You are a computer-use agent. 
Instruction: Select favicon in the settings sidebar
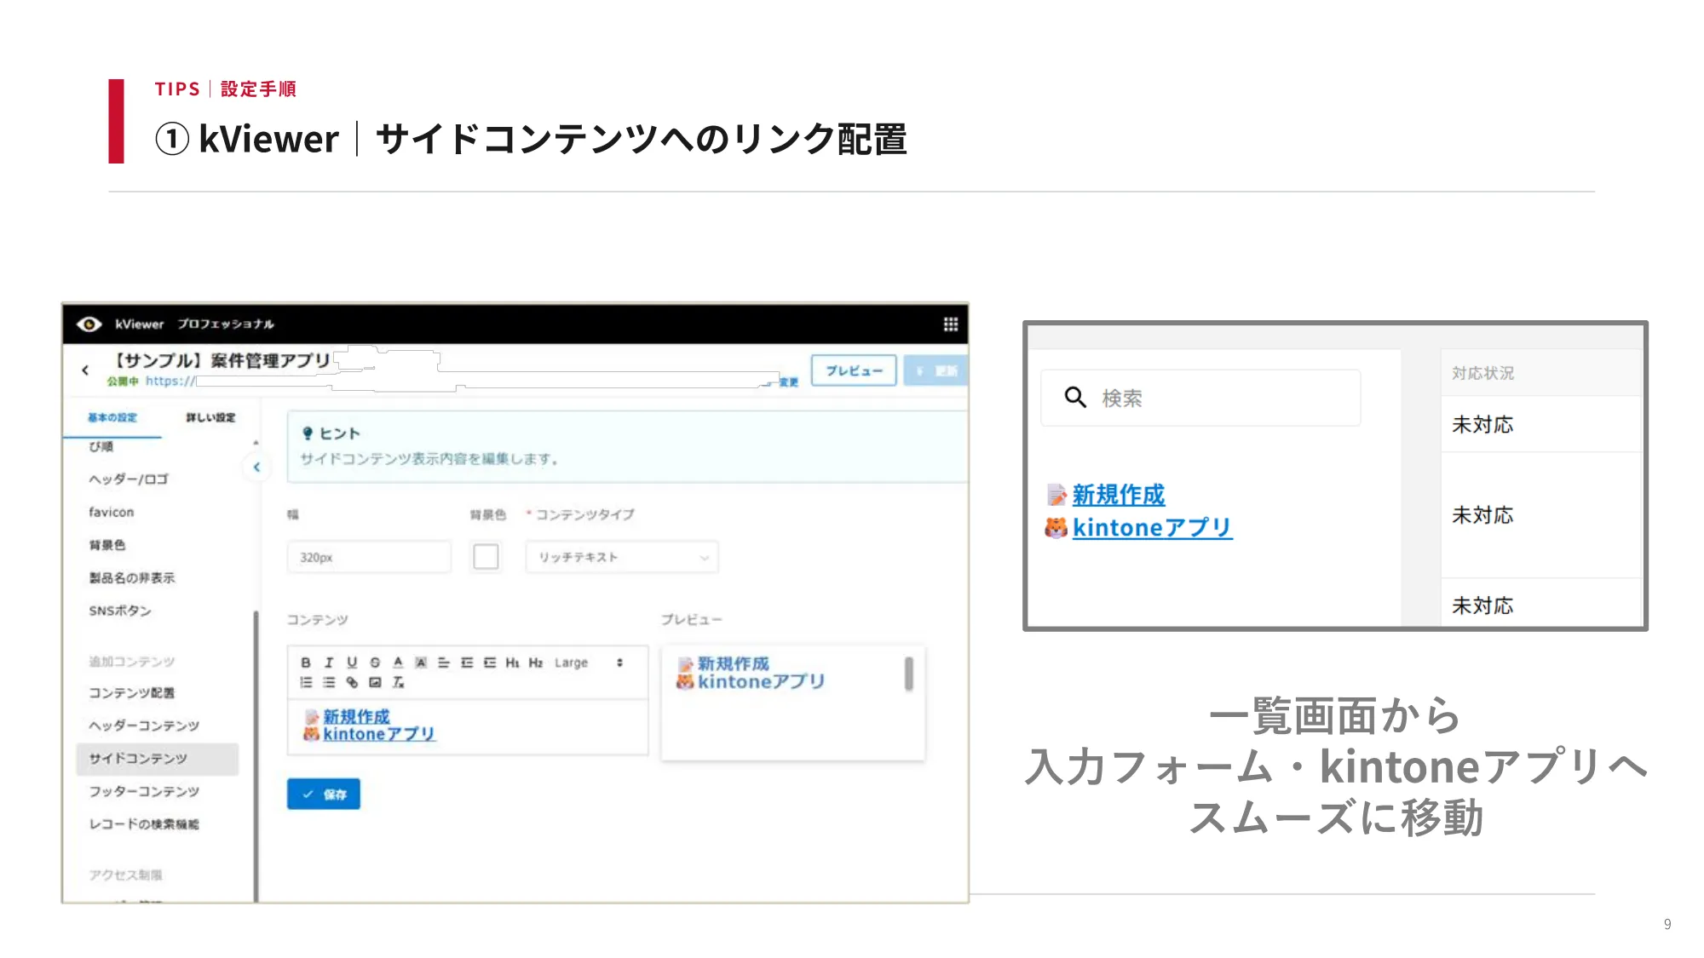tap(112, 512)
